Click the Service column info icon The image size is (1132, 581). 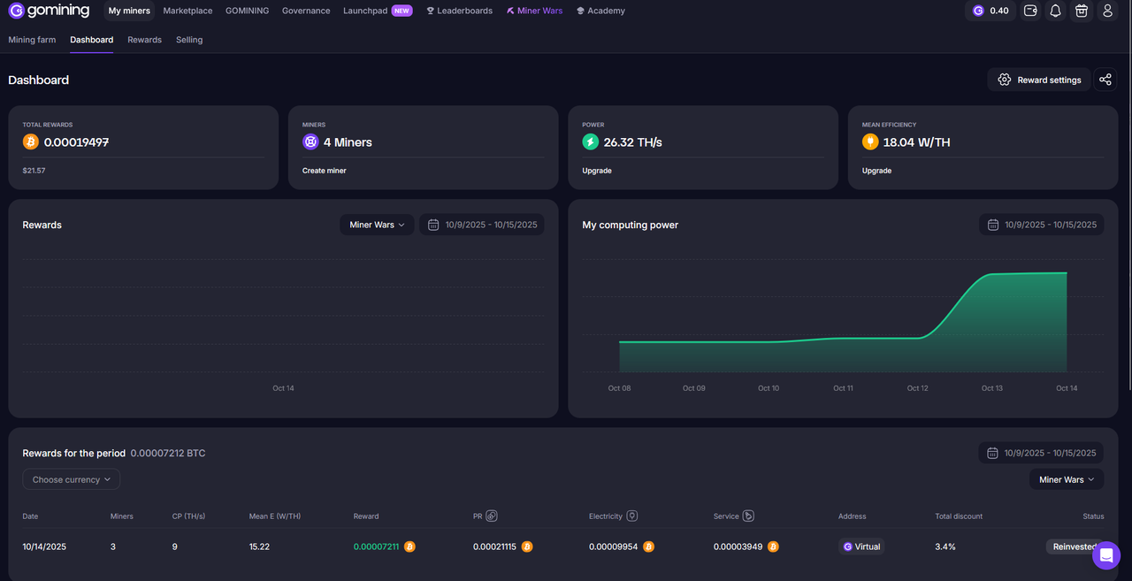[748, 516]
